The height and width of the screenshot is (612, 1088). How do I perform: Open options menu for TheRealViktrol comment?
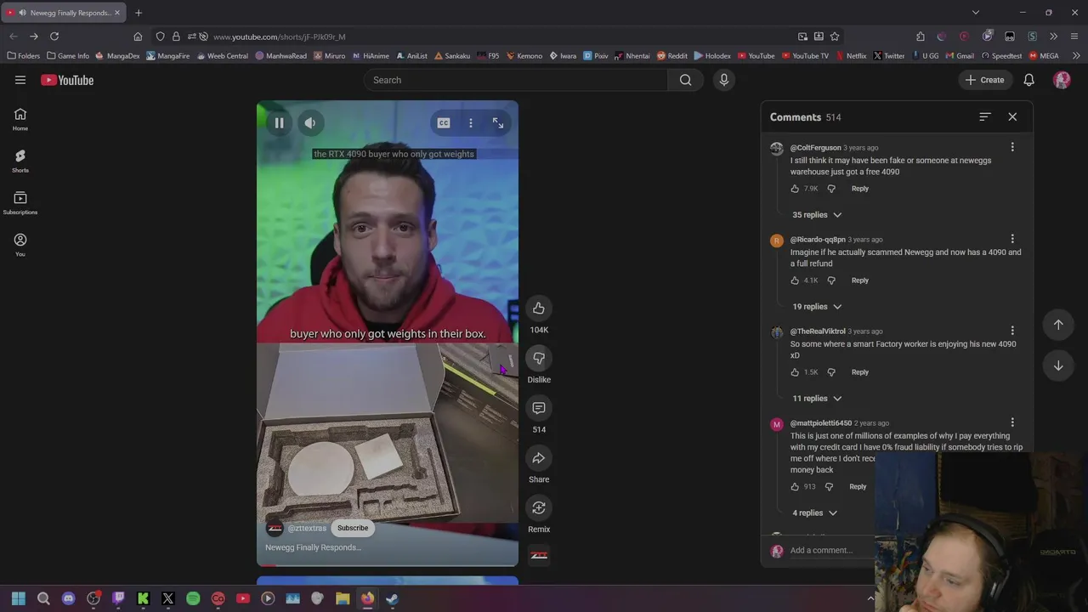click(x=1012, y=331)
